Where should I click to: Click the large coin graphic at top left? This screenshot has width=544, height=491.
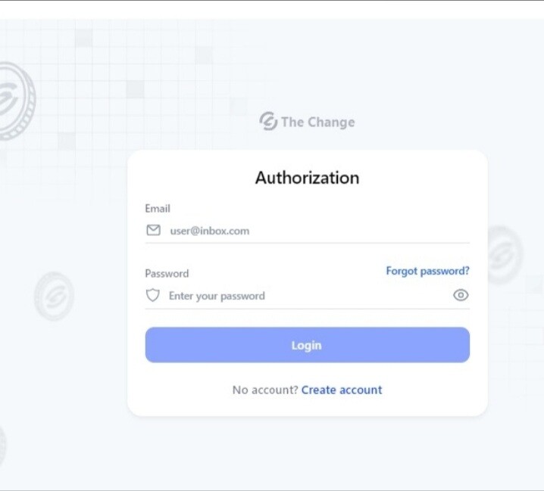pyautogui.click(x=17, y=101)
